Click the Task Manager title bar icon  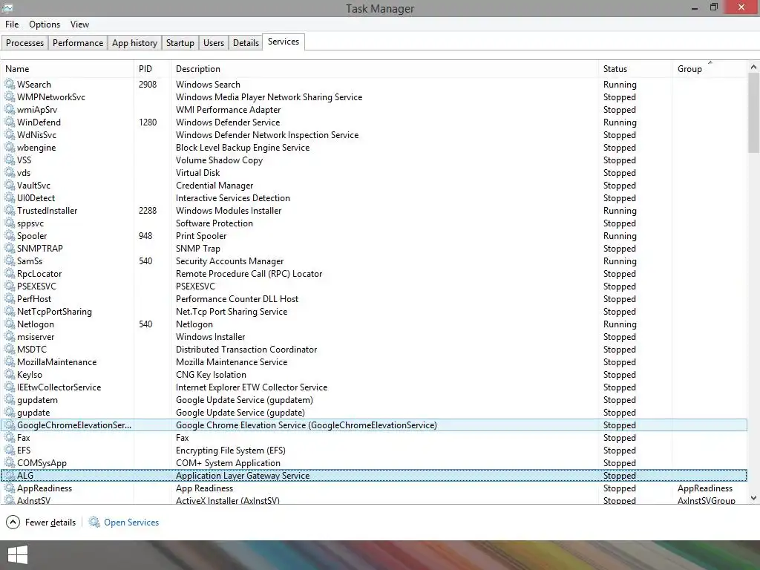[x=7, y=7]
